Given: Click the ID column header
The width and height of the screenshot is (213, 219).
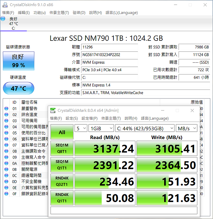Looking at the screenshot, I should (14, 102).
